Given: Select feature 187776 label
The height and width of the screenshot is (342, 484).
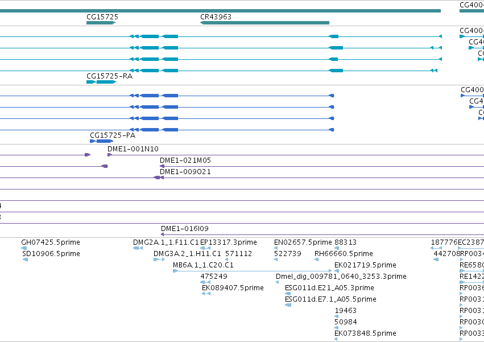Looking at the screenshot, I should (x=444, y=242).
